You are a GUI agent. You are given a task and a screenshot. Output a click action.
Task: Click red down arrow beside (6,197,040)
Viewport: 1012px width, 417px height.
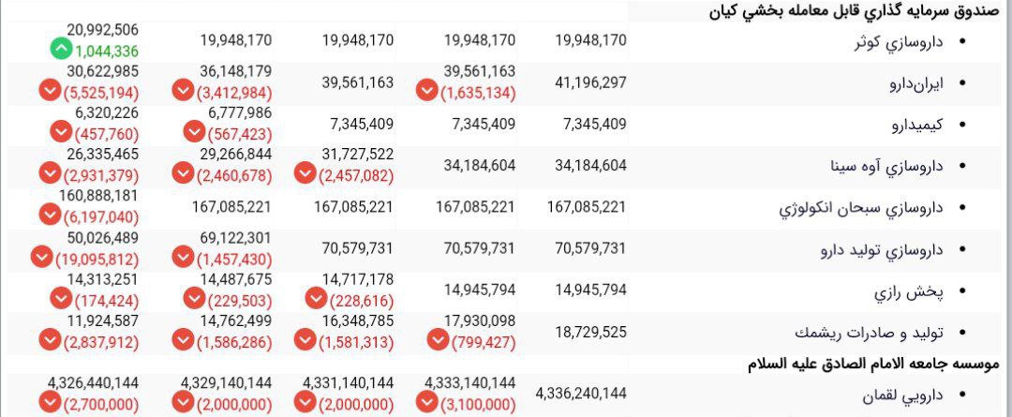pyautogui.click(x=50, y=215)
